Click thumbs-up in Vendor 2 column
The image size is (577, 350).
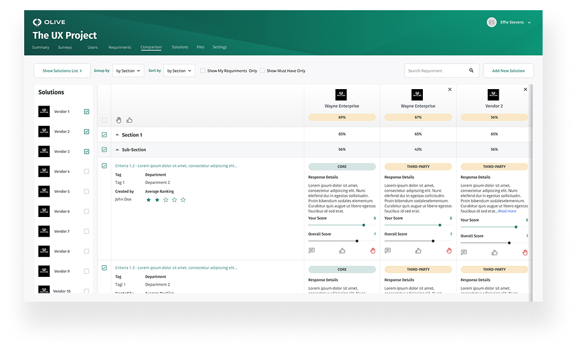495,253
